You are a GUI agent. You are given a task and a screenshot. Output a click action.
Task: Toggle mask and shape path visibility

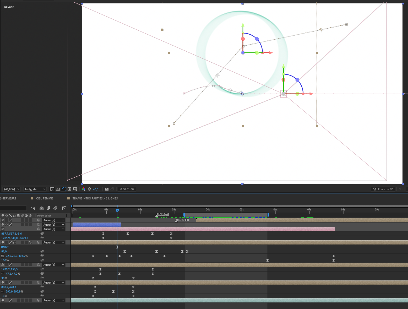(64, 189)
